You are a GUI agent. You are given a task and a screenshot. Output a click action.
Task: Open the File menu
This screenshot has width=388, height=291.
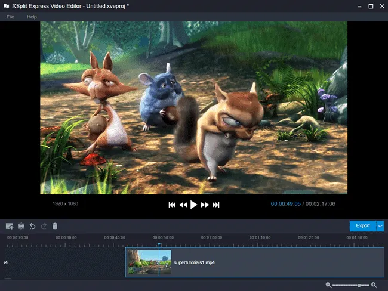click(10, 17)
